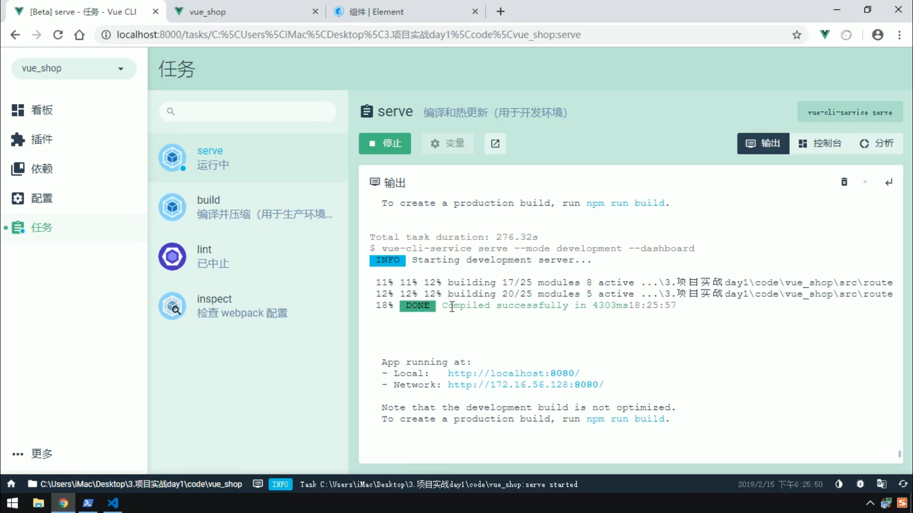This screenshot has height=513, width=913.
Task: Open the log console icon in status bar
Action: pyautogui.click(x=258, y=484)
